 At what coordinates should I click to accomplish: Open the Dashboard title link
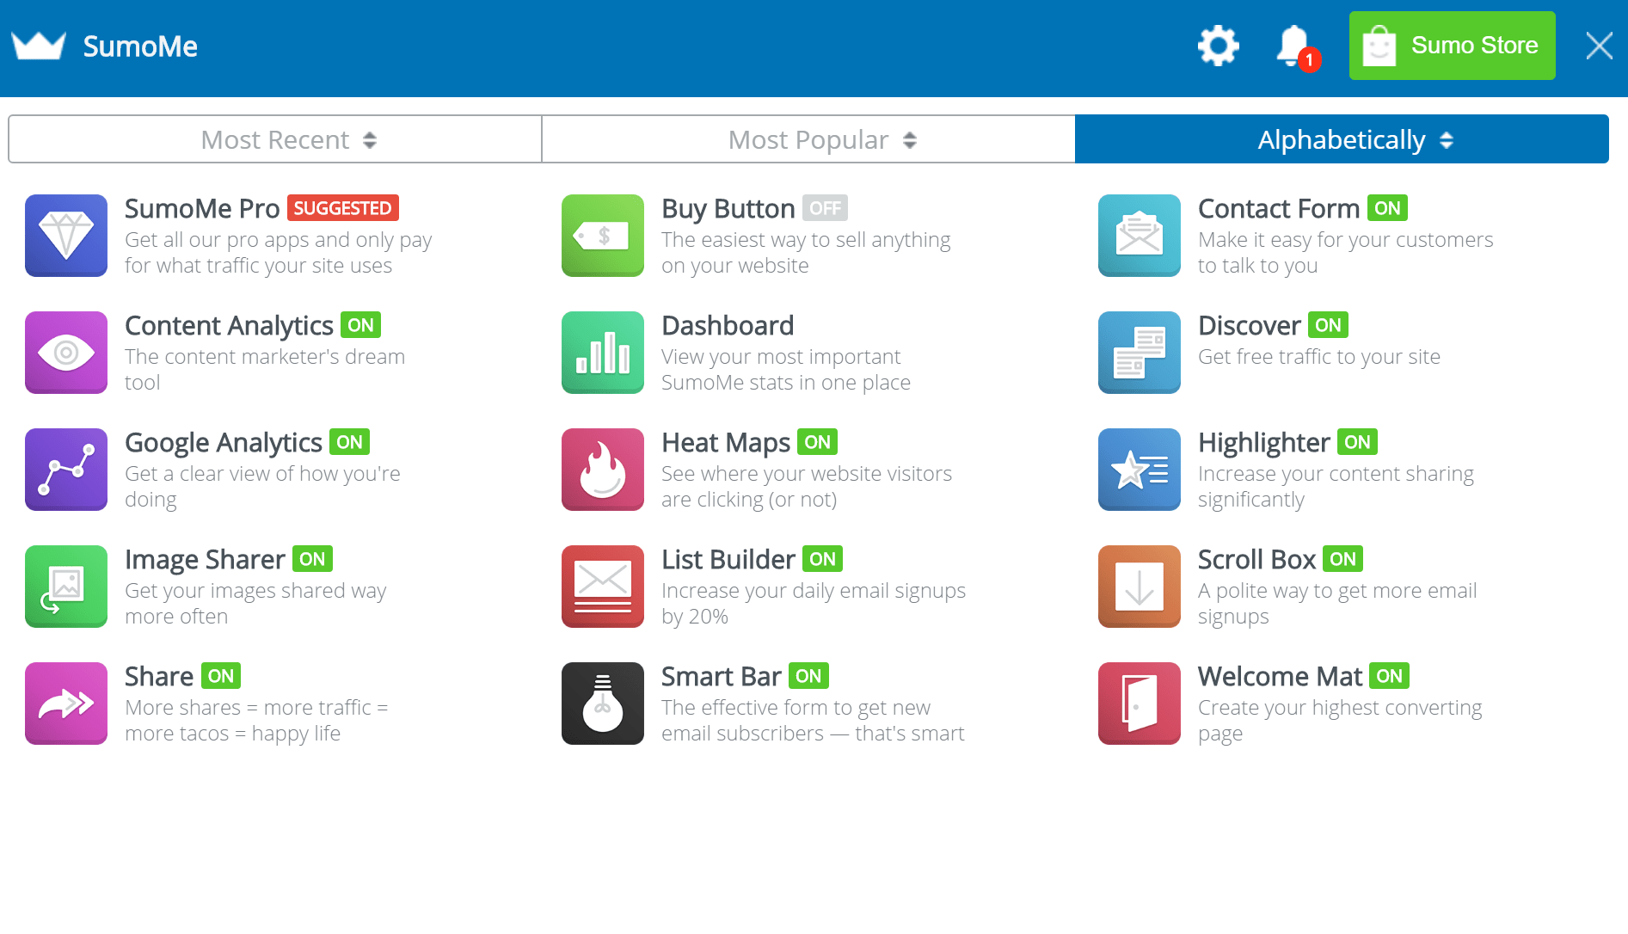tap(728, 326)
